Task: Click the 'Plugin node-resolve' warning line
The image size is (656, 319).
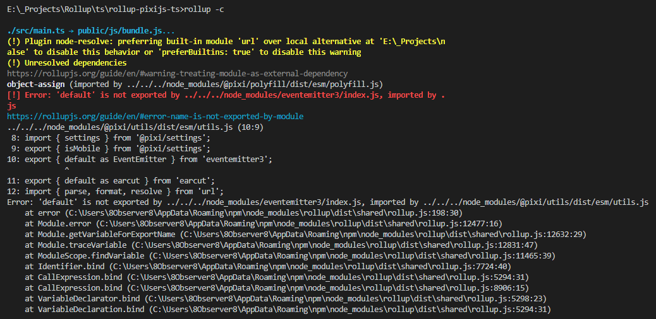Action: coord(226,42)
